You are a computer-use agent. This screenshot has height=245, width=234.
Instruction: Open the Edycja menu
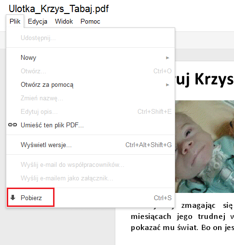[x=38, y=22]
